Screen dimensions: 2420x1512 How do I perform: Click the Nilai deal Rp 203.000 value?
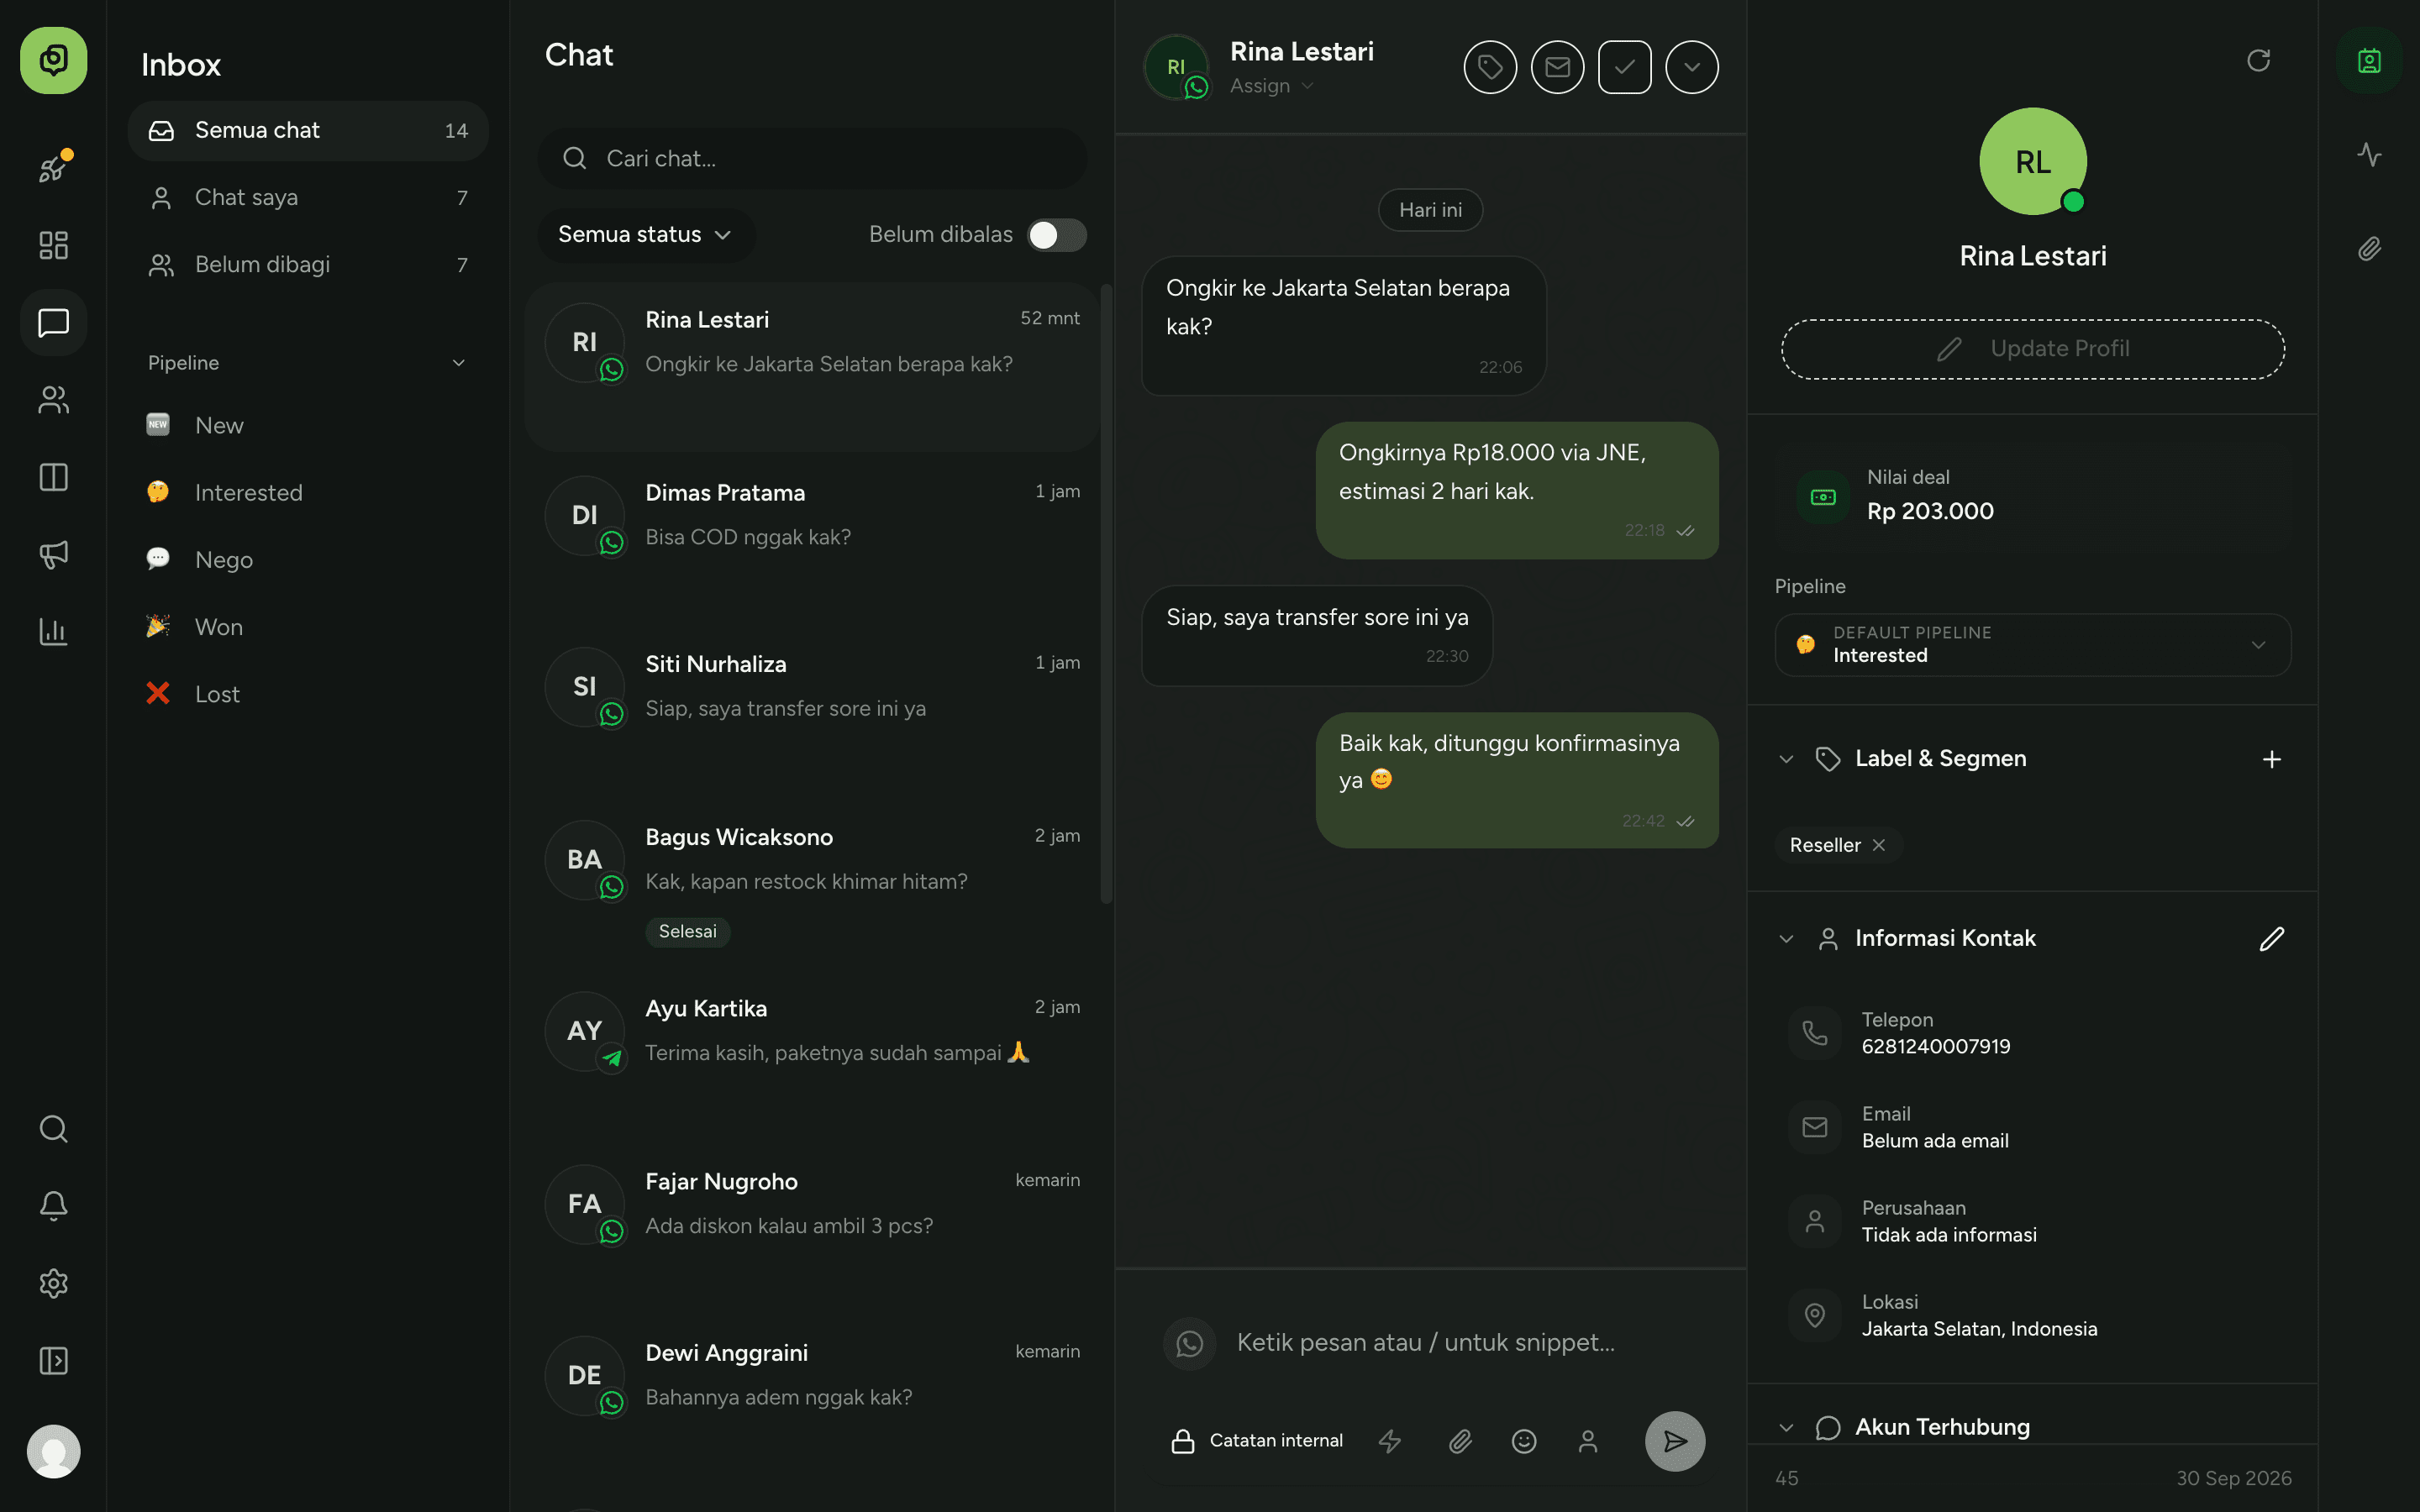(1929, 512)
